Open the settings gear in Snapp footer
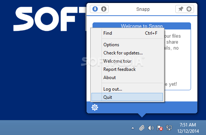 coord(95,107)
